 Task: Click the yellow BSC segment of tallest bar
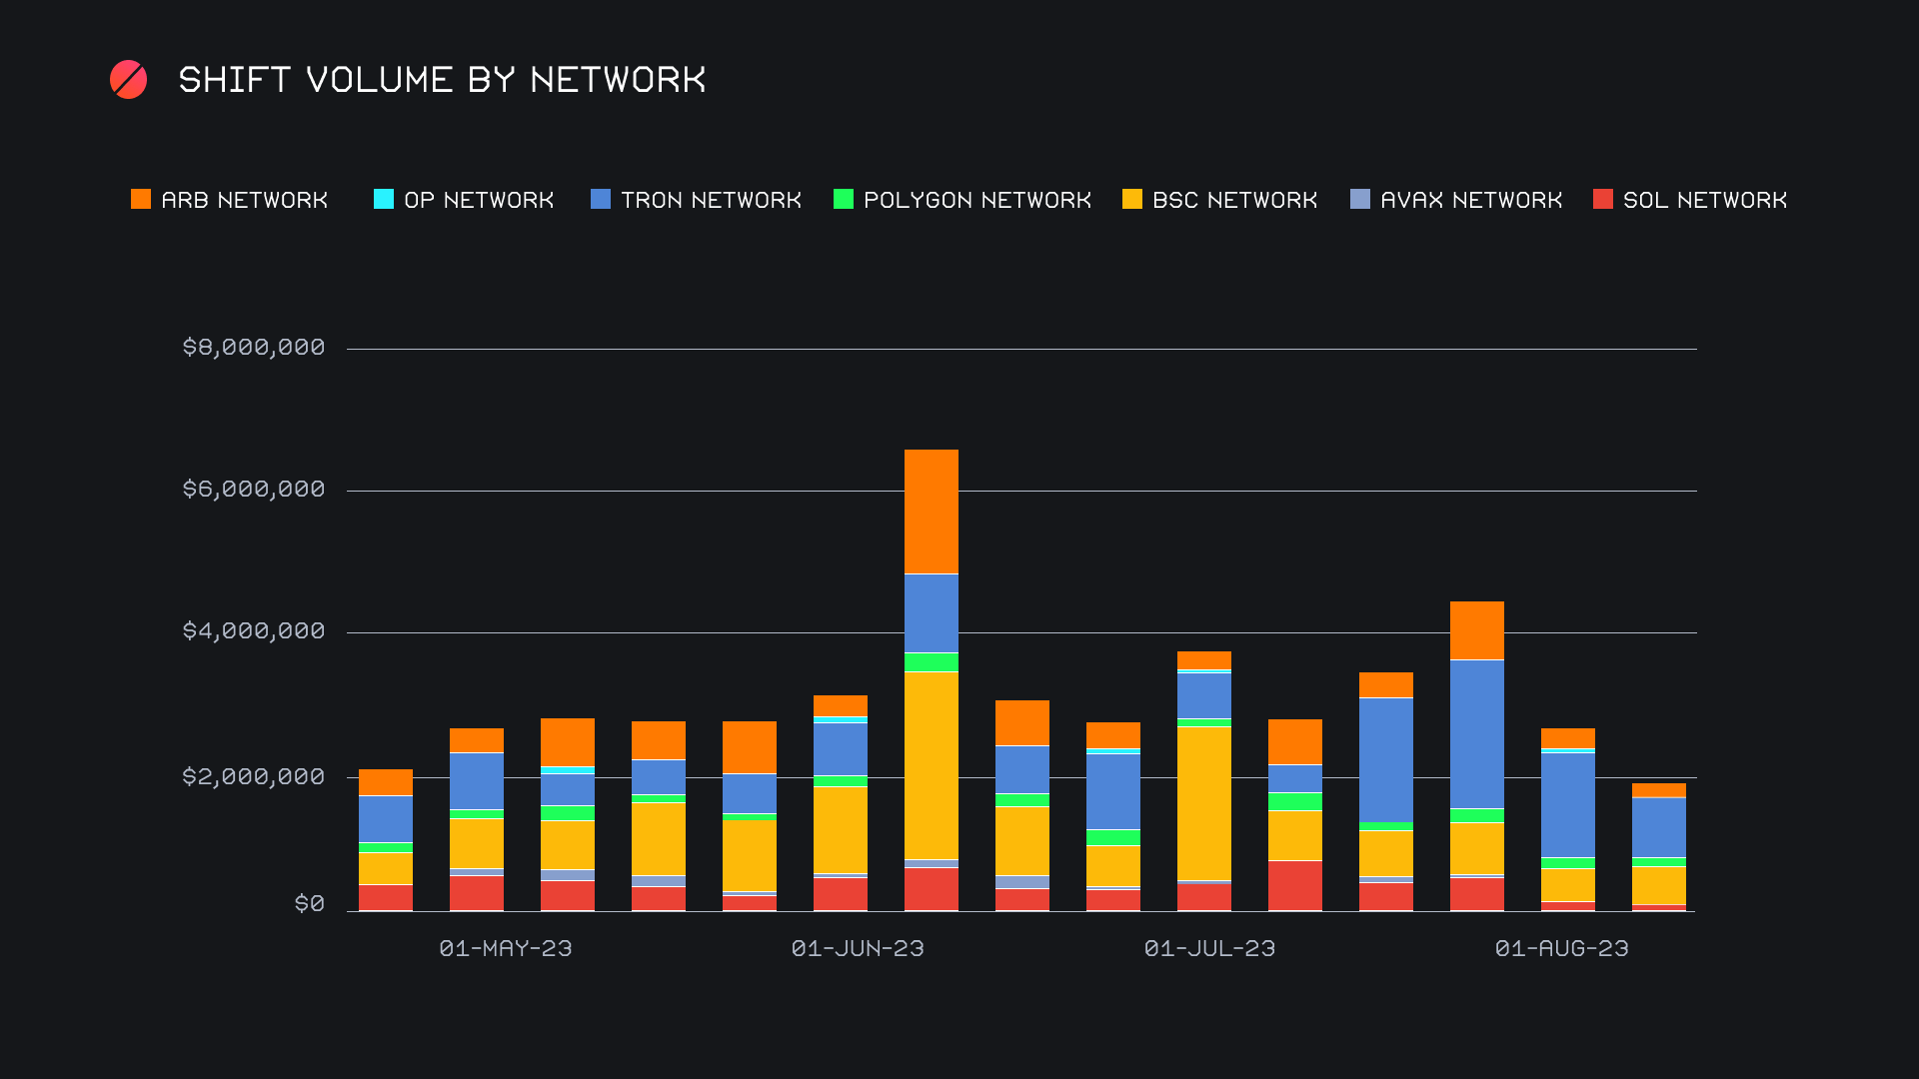click(932, 764)
